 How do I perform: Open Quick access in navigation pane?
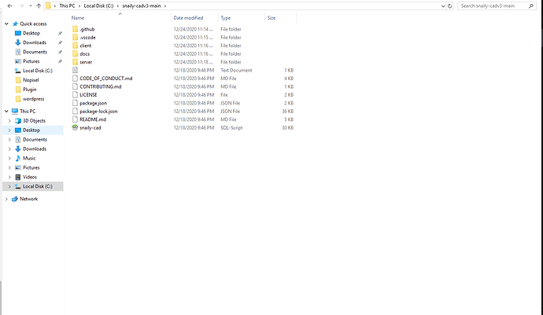point(33,24)
